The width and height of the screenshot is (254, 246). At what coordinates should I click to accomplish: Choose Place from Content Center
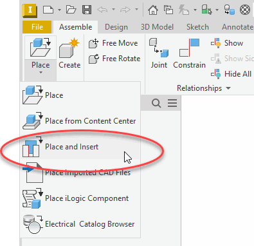(x=80, y=121)
